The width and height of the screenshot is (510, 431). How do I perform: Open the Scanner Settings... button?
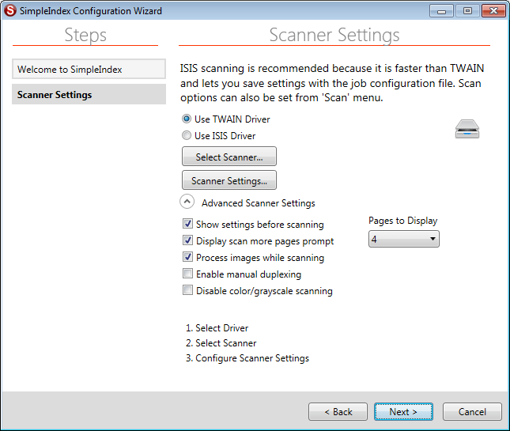(229, 180)
